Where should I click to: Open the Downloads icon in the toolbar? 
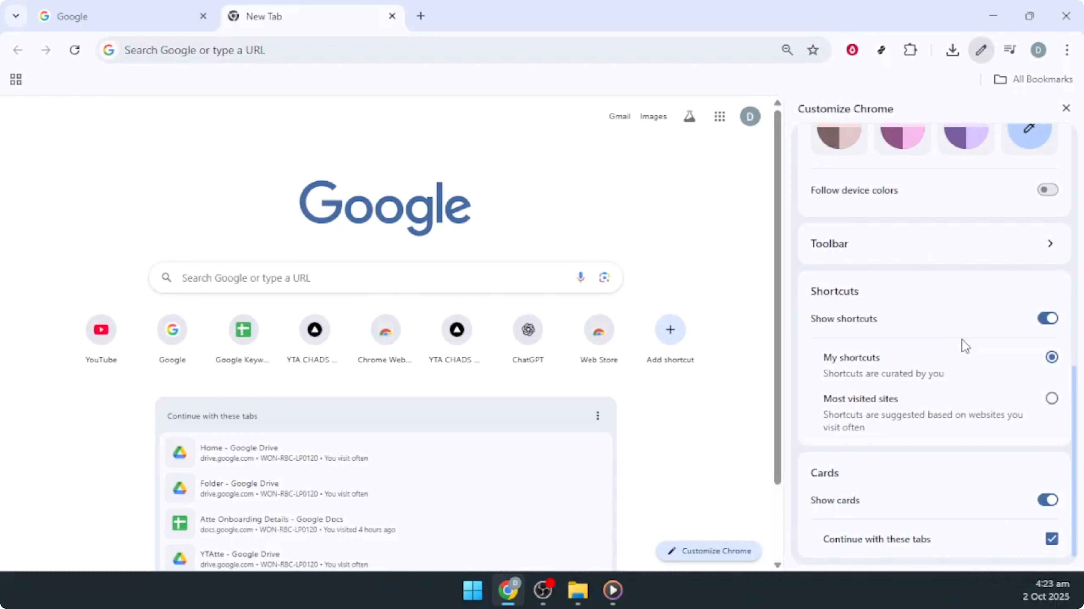point(953,50)
